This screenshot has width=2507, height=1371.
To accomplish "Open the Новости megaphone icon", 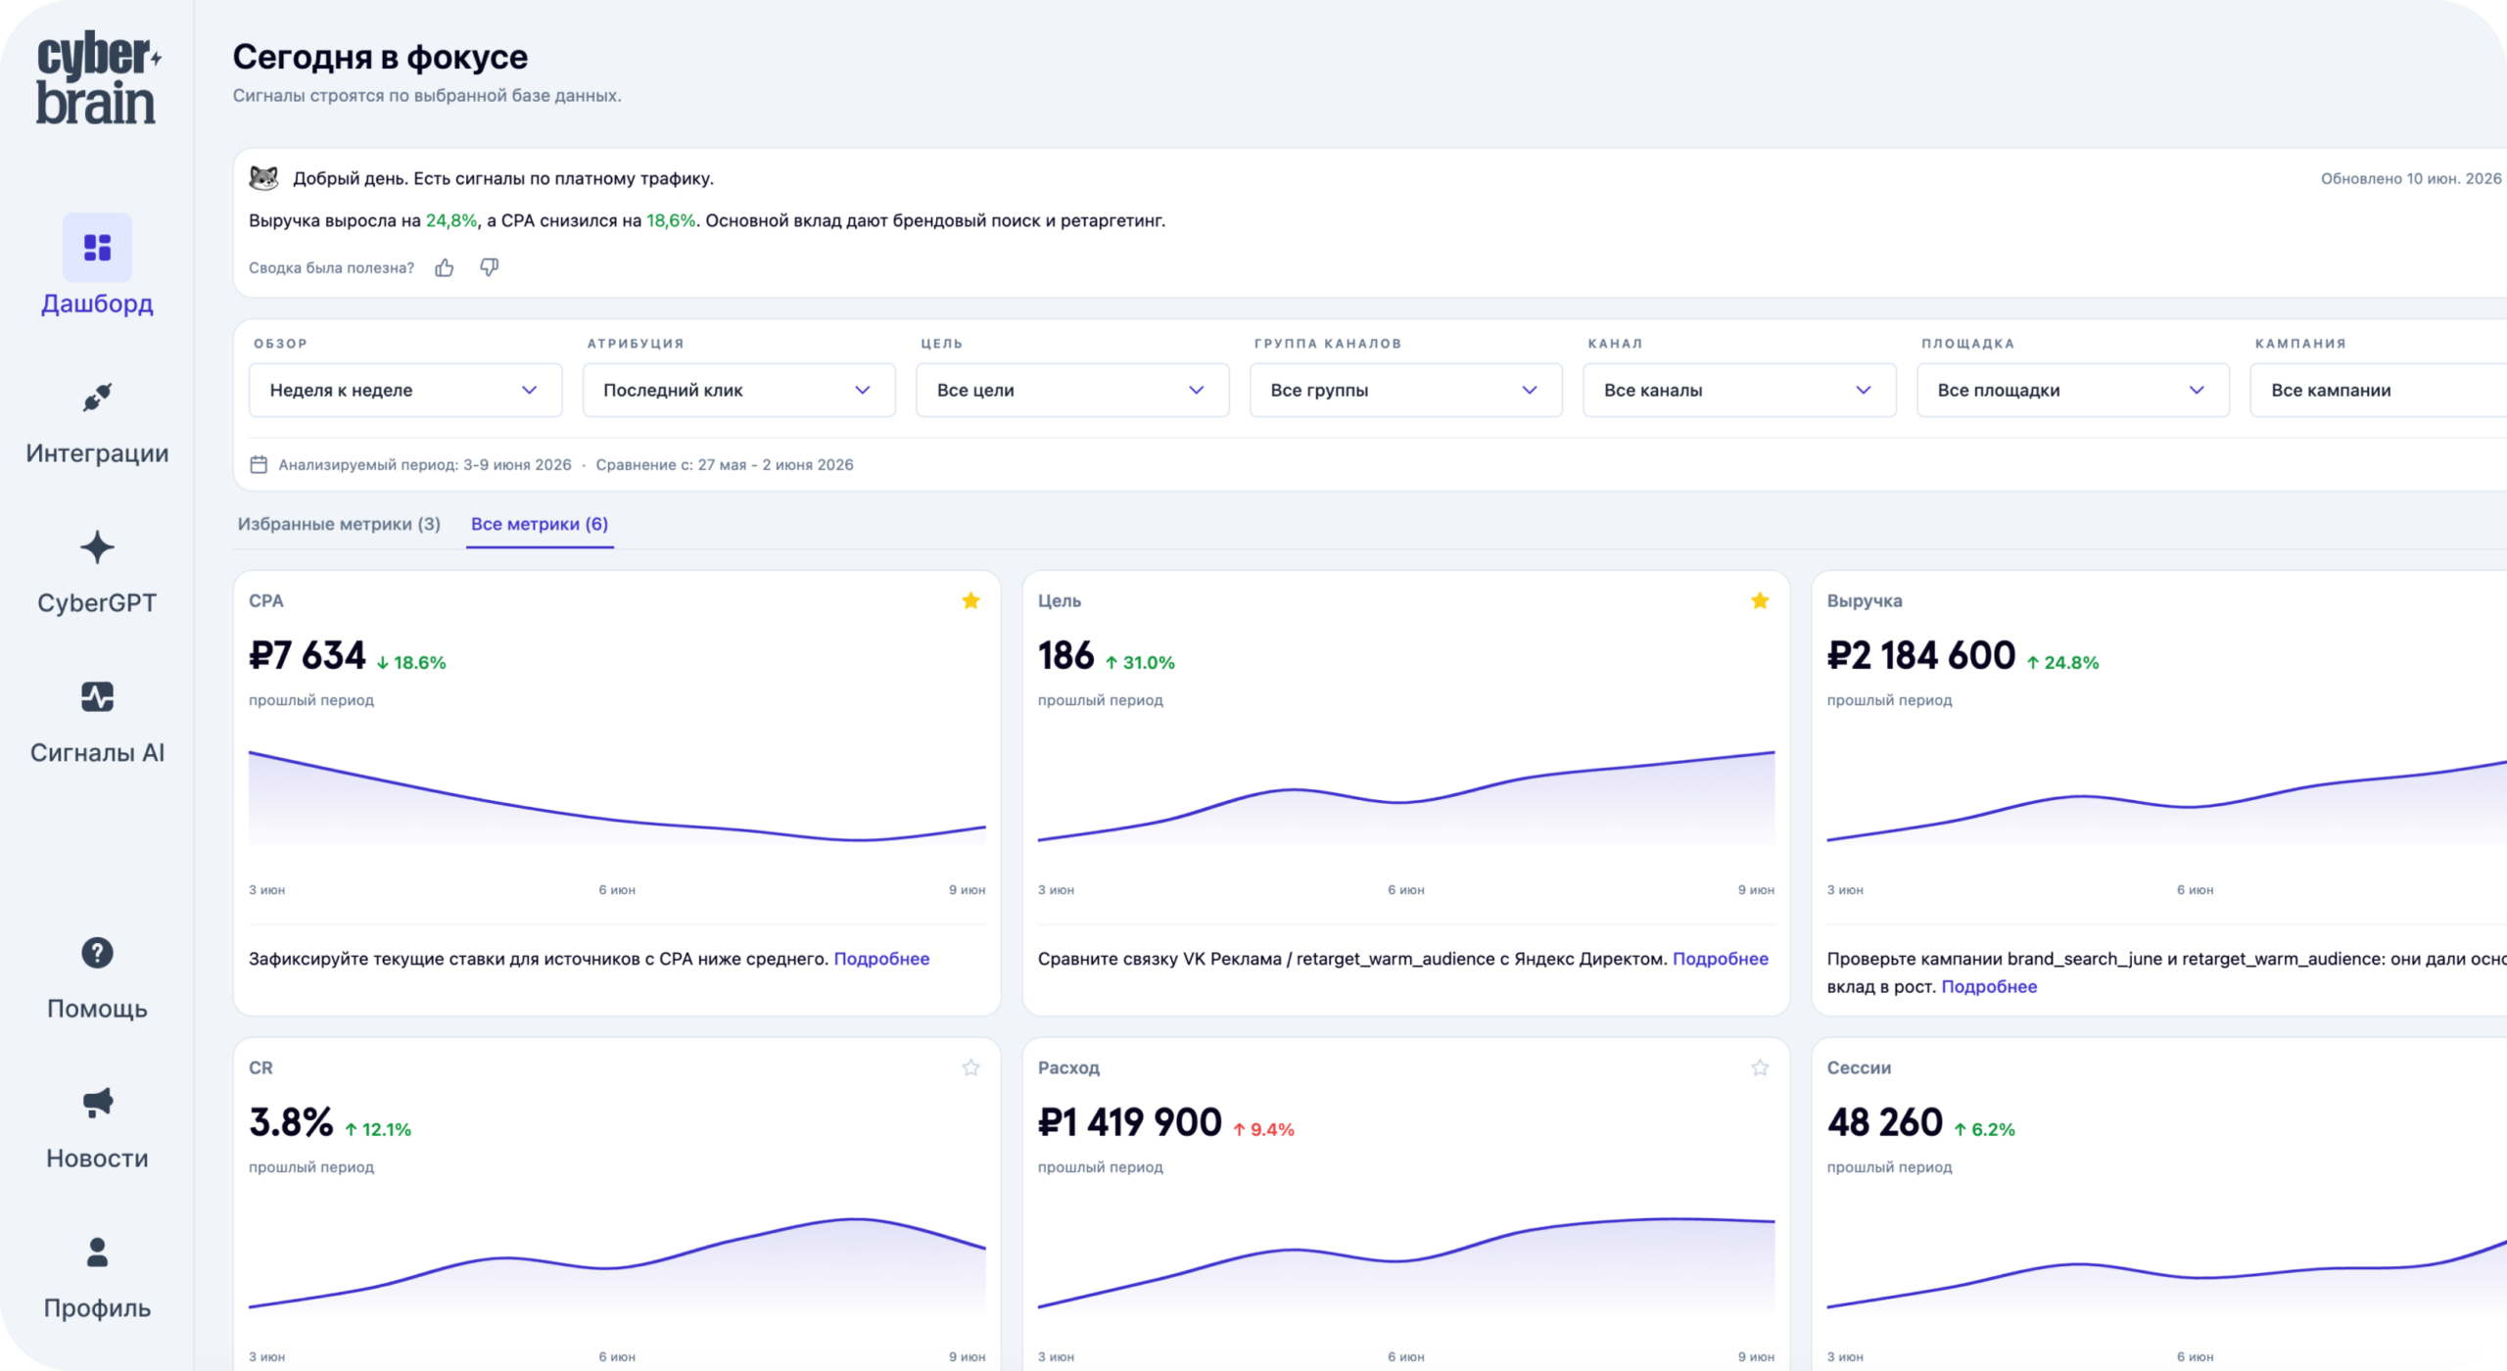I will 97,1103.
